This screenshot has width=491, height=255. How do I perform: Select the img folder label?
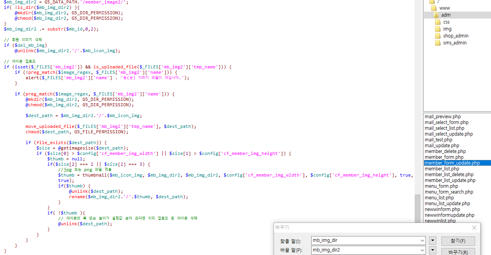447,29
